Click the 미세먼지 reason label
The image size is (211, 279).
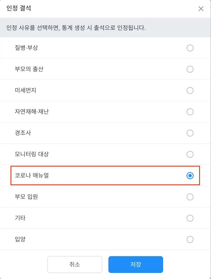(x=26, y=91)
